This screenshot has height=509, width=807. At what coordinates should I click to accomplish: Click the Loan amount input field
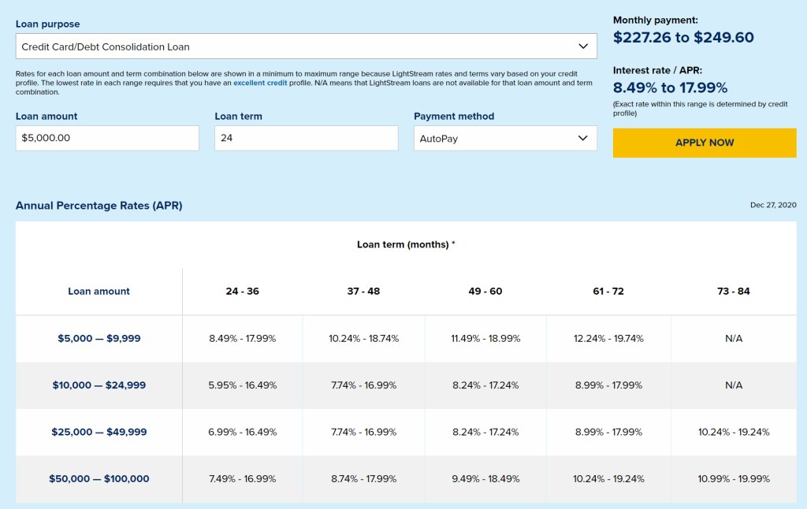point(107,139)
